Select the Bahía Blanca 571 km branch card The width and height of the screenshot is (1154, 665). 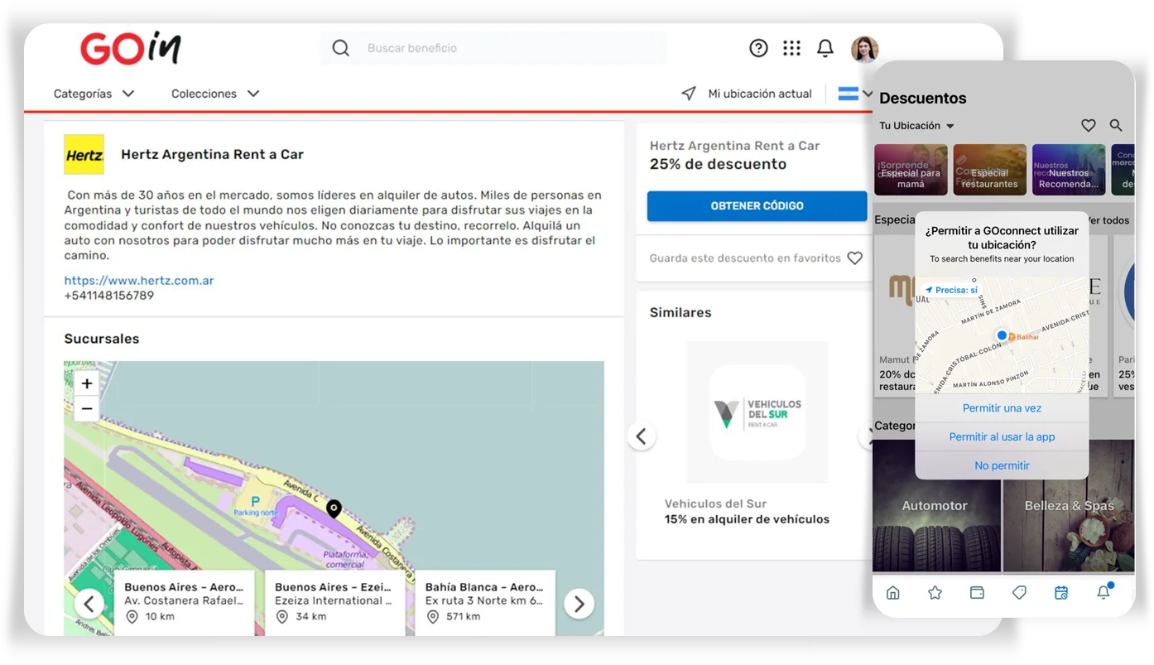coord(485,602)
